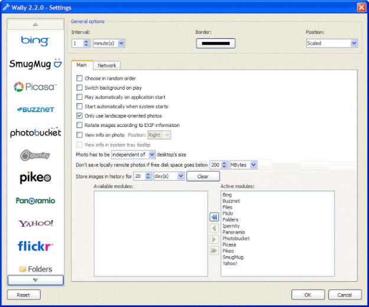This screenshot has width=369, height=307.
Task: Check View info on photo
Action: tap(80, 135)
